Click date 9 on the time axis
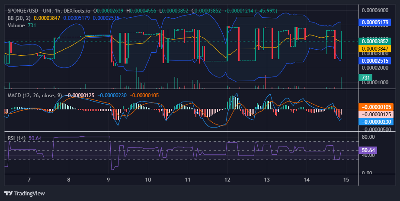 click(x=109, y=179)
